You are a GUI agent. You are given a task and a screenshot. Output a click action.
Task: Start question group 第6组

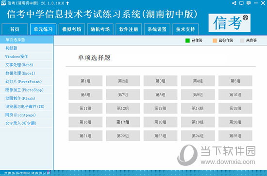85,95
